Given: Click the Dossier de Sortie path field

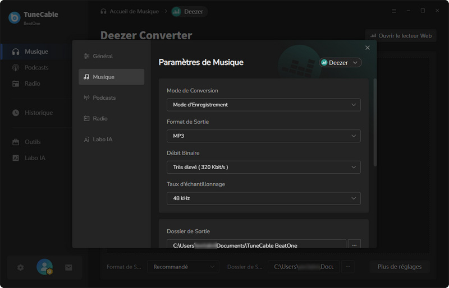Looking at the screenshot, I should pos(256,245).
